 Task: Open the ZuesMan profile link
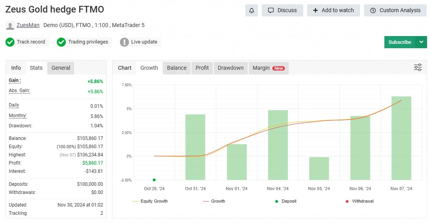point(28,25)
